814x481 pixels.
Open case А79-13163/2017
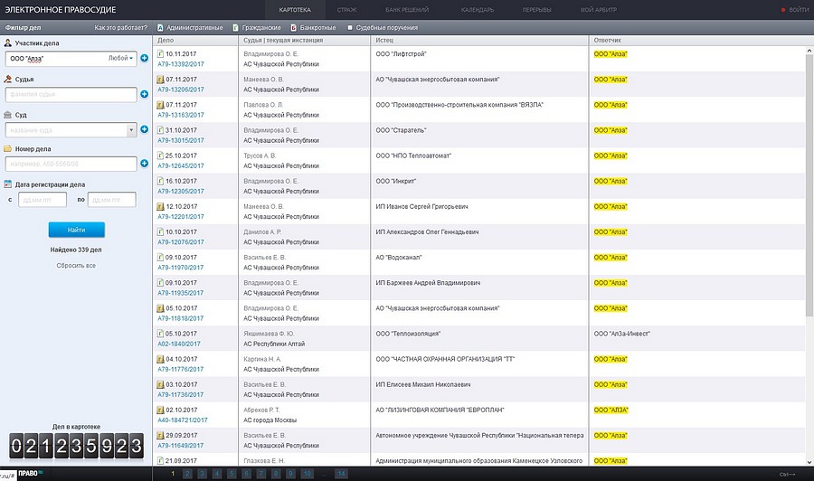point(181,115)
